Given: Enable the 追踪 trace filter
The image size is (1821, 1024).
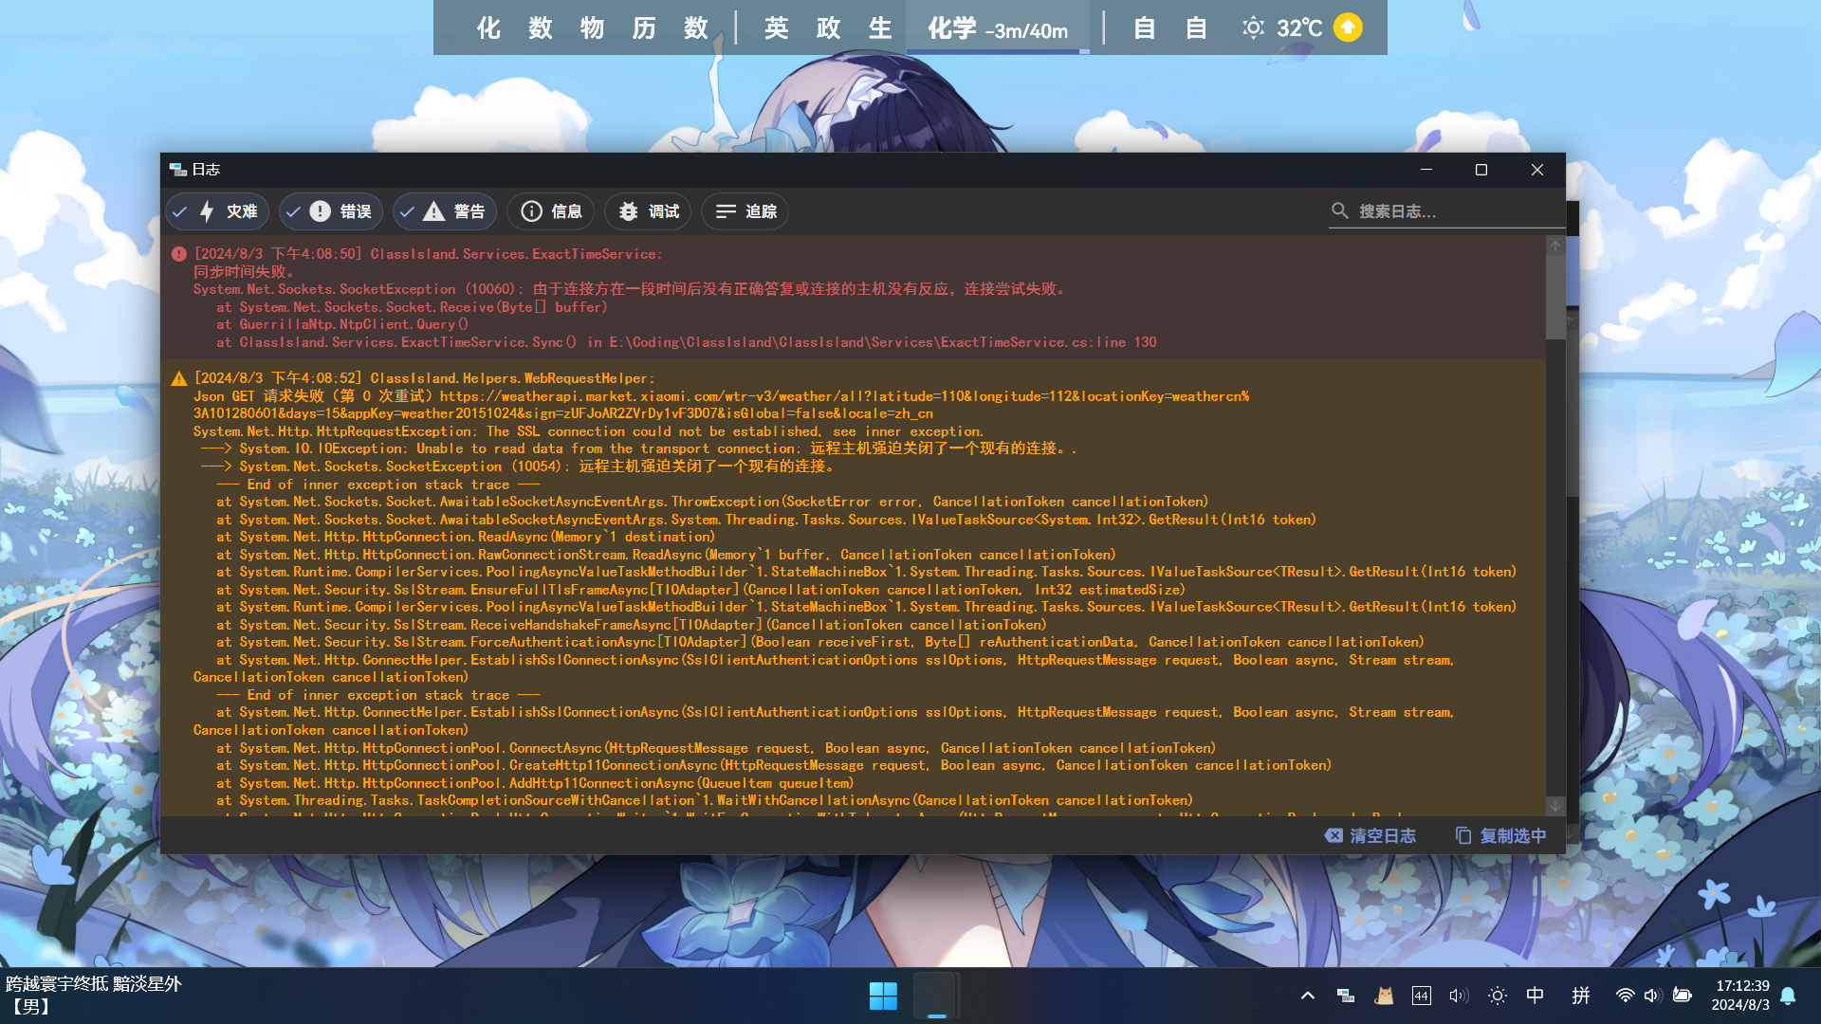Looking at the screenshot, I should click(745, 211).
